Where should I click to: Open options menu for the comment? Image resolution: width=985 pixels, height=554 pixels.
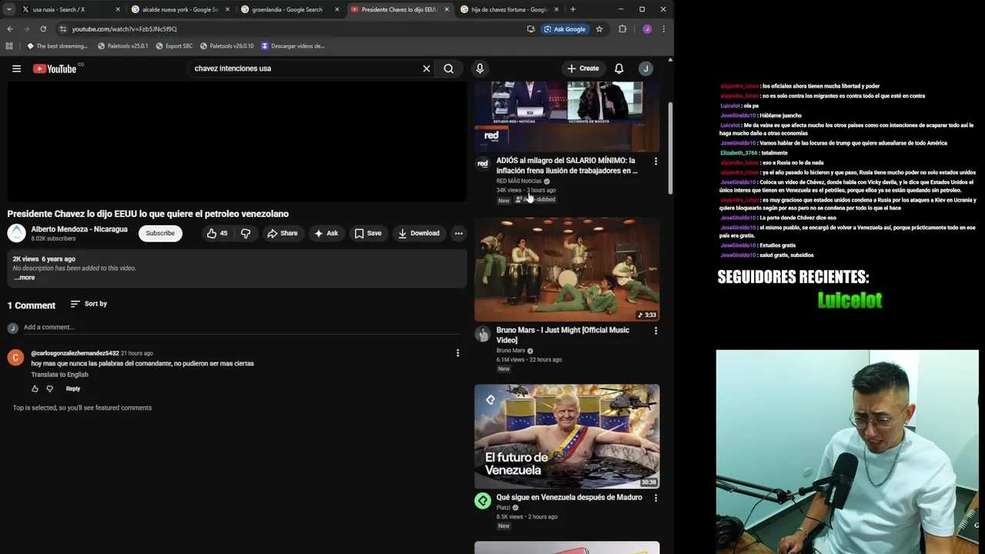point(458,353)
